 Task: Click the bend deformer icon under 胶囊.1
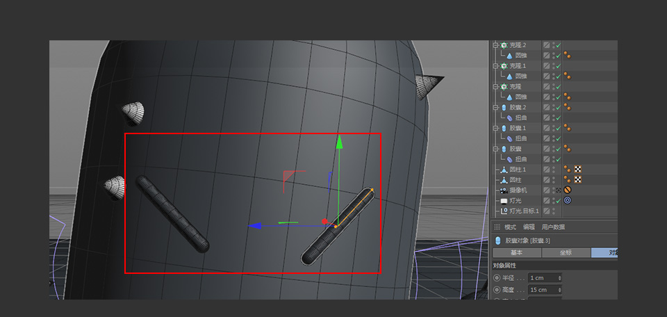[509, 138]
